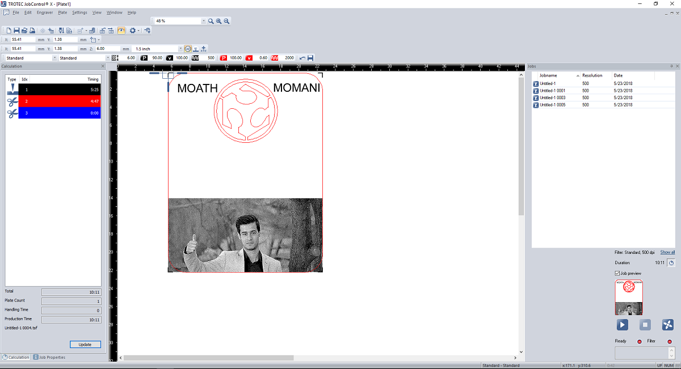Click the job preview thumbnail
Viewport: 681px width, 369px height.
629,297
